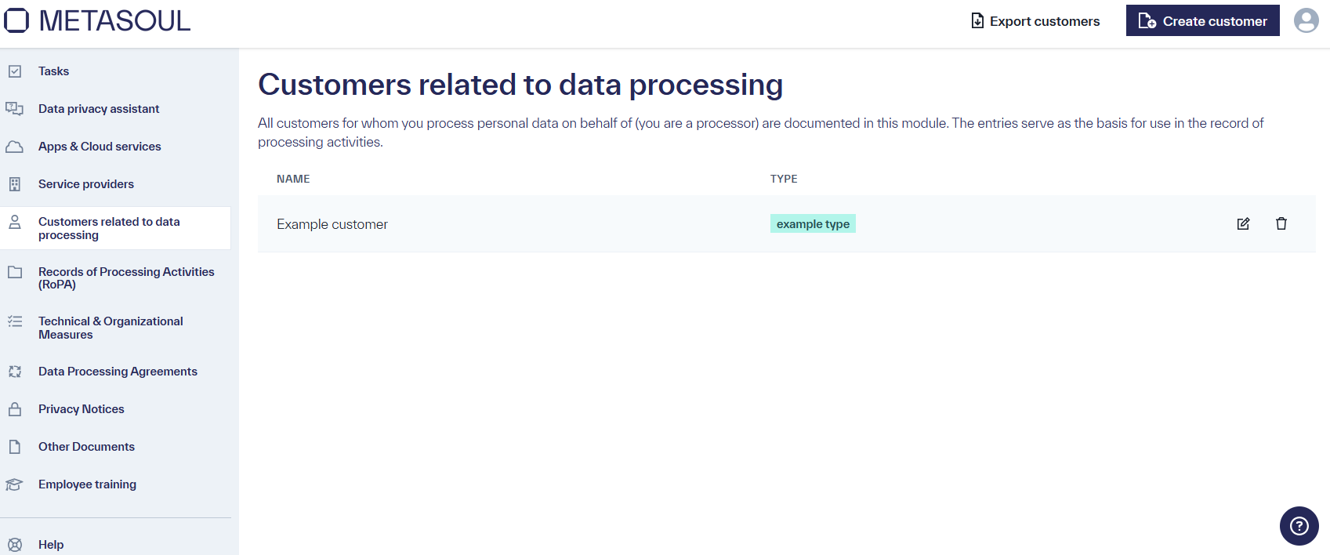Image resolution: width=1330 pixels, height=555 pixels.
Task: Select the Service providers building icon
Action: click(x=15, y=183)
